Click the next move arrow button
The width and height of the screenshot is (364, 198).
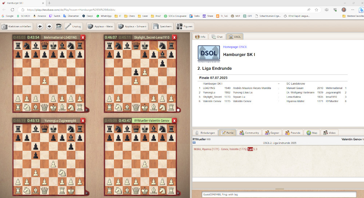(x=49, y=26)
